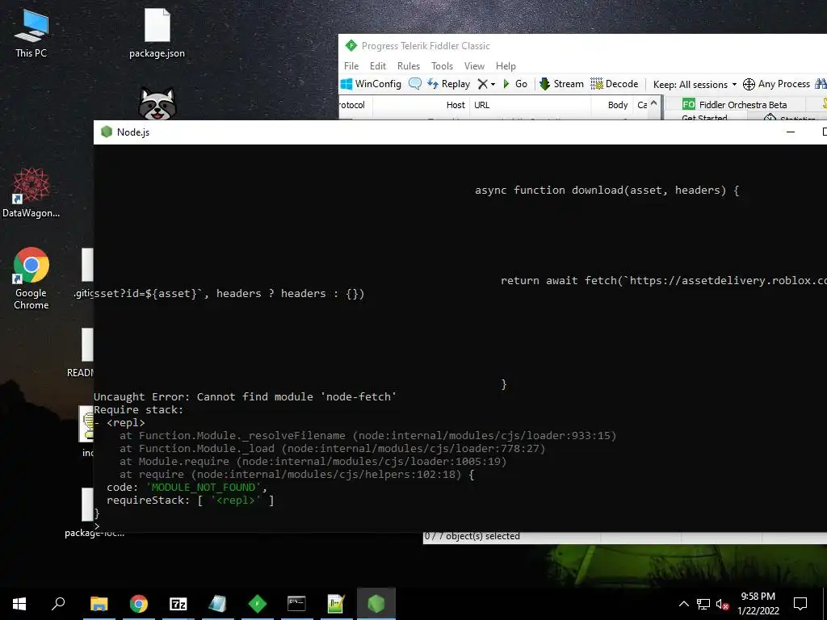
Task: Switch to Node.js taskbar button
Action: point(376,604)
